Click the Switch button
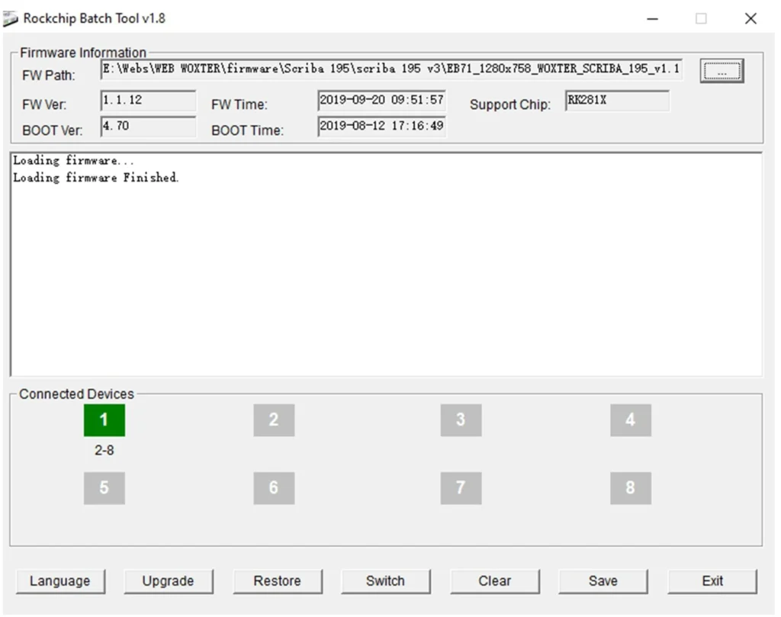 385,581
